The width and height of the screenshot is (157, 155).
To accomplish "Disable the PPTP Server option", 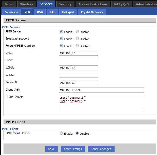I will 77,32.
